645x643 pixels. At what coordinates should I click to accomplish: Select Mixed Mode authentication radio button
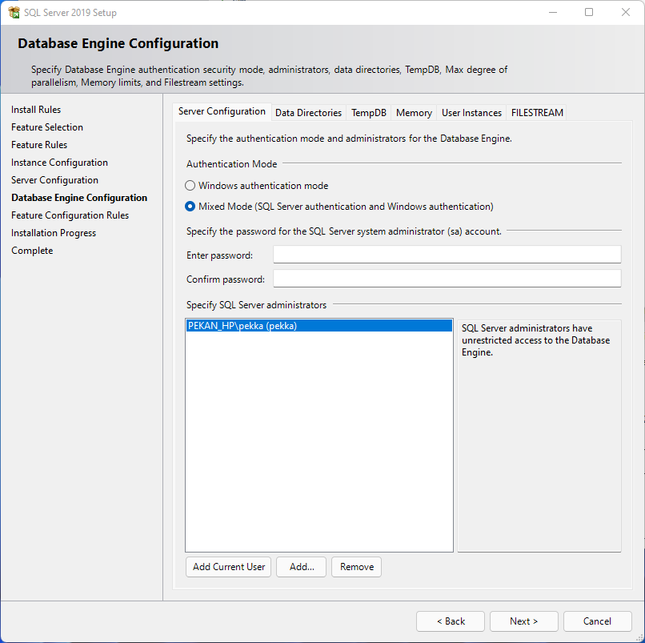pyautogui.click(x=190, y=207)
